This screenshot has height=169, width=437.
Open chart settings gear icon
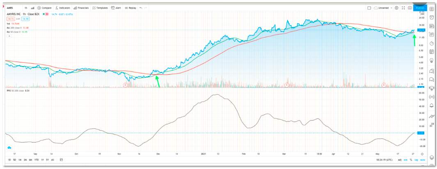click(396, 8)
